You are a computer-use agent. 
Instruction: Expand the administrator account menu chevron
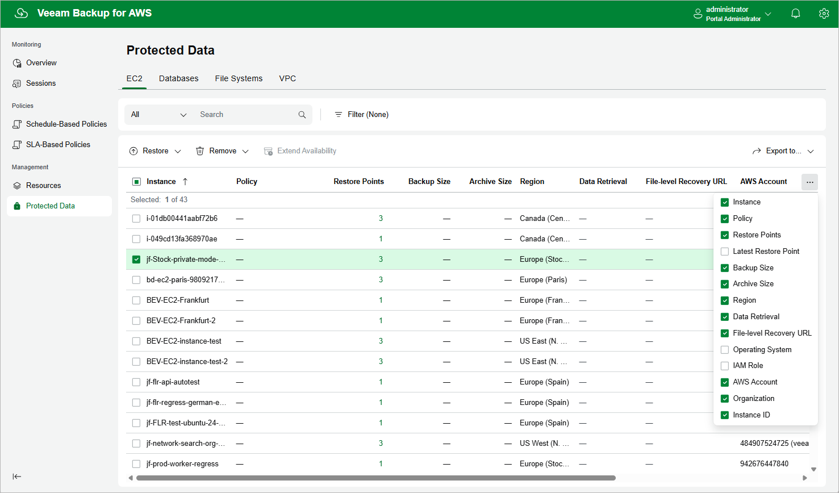(x=768, y=14)
